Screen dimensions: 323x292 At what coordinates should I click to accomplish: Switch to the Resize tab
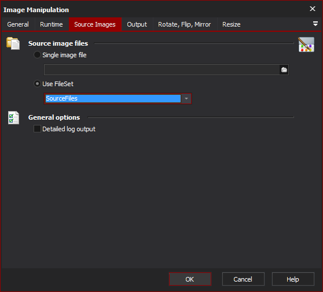pos(232,24)
